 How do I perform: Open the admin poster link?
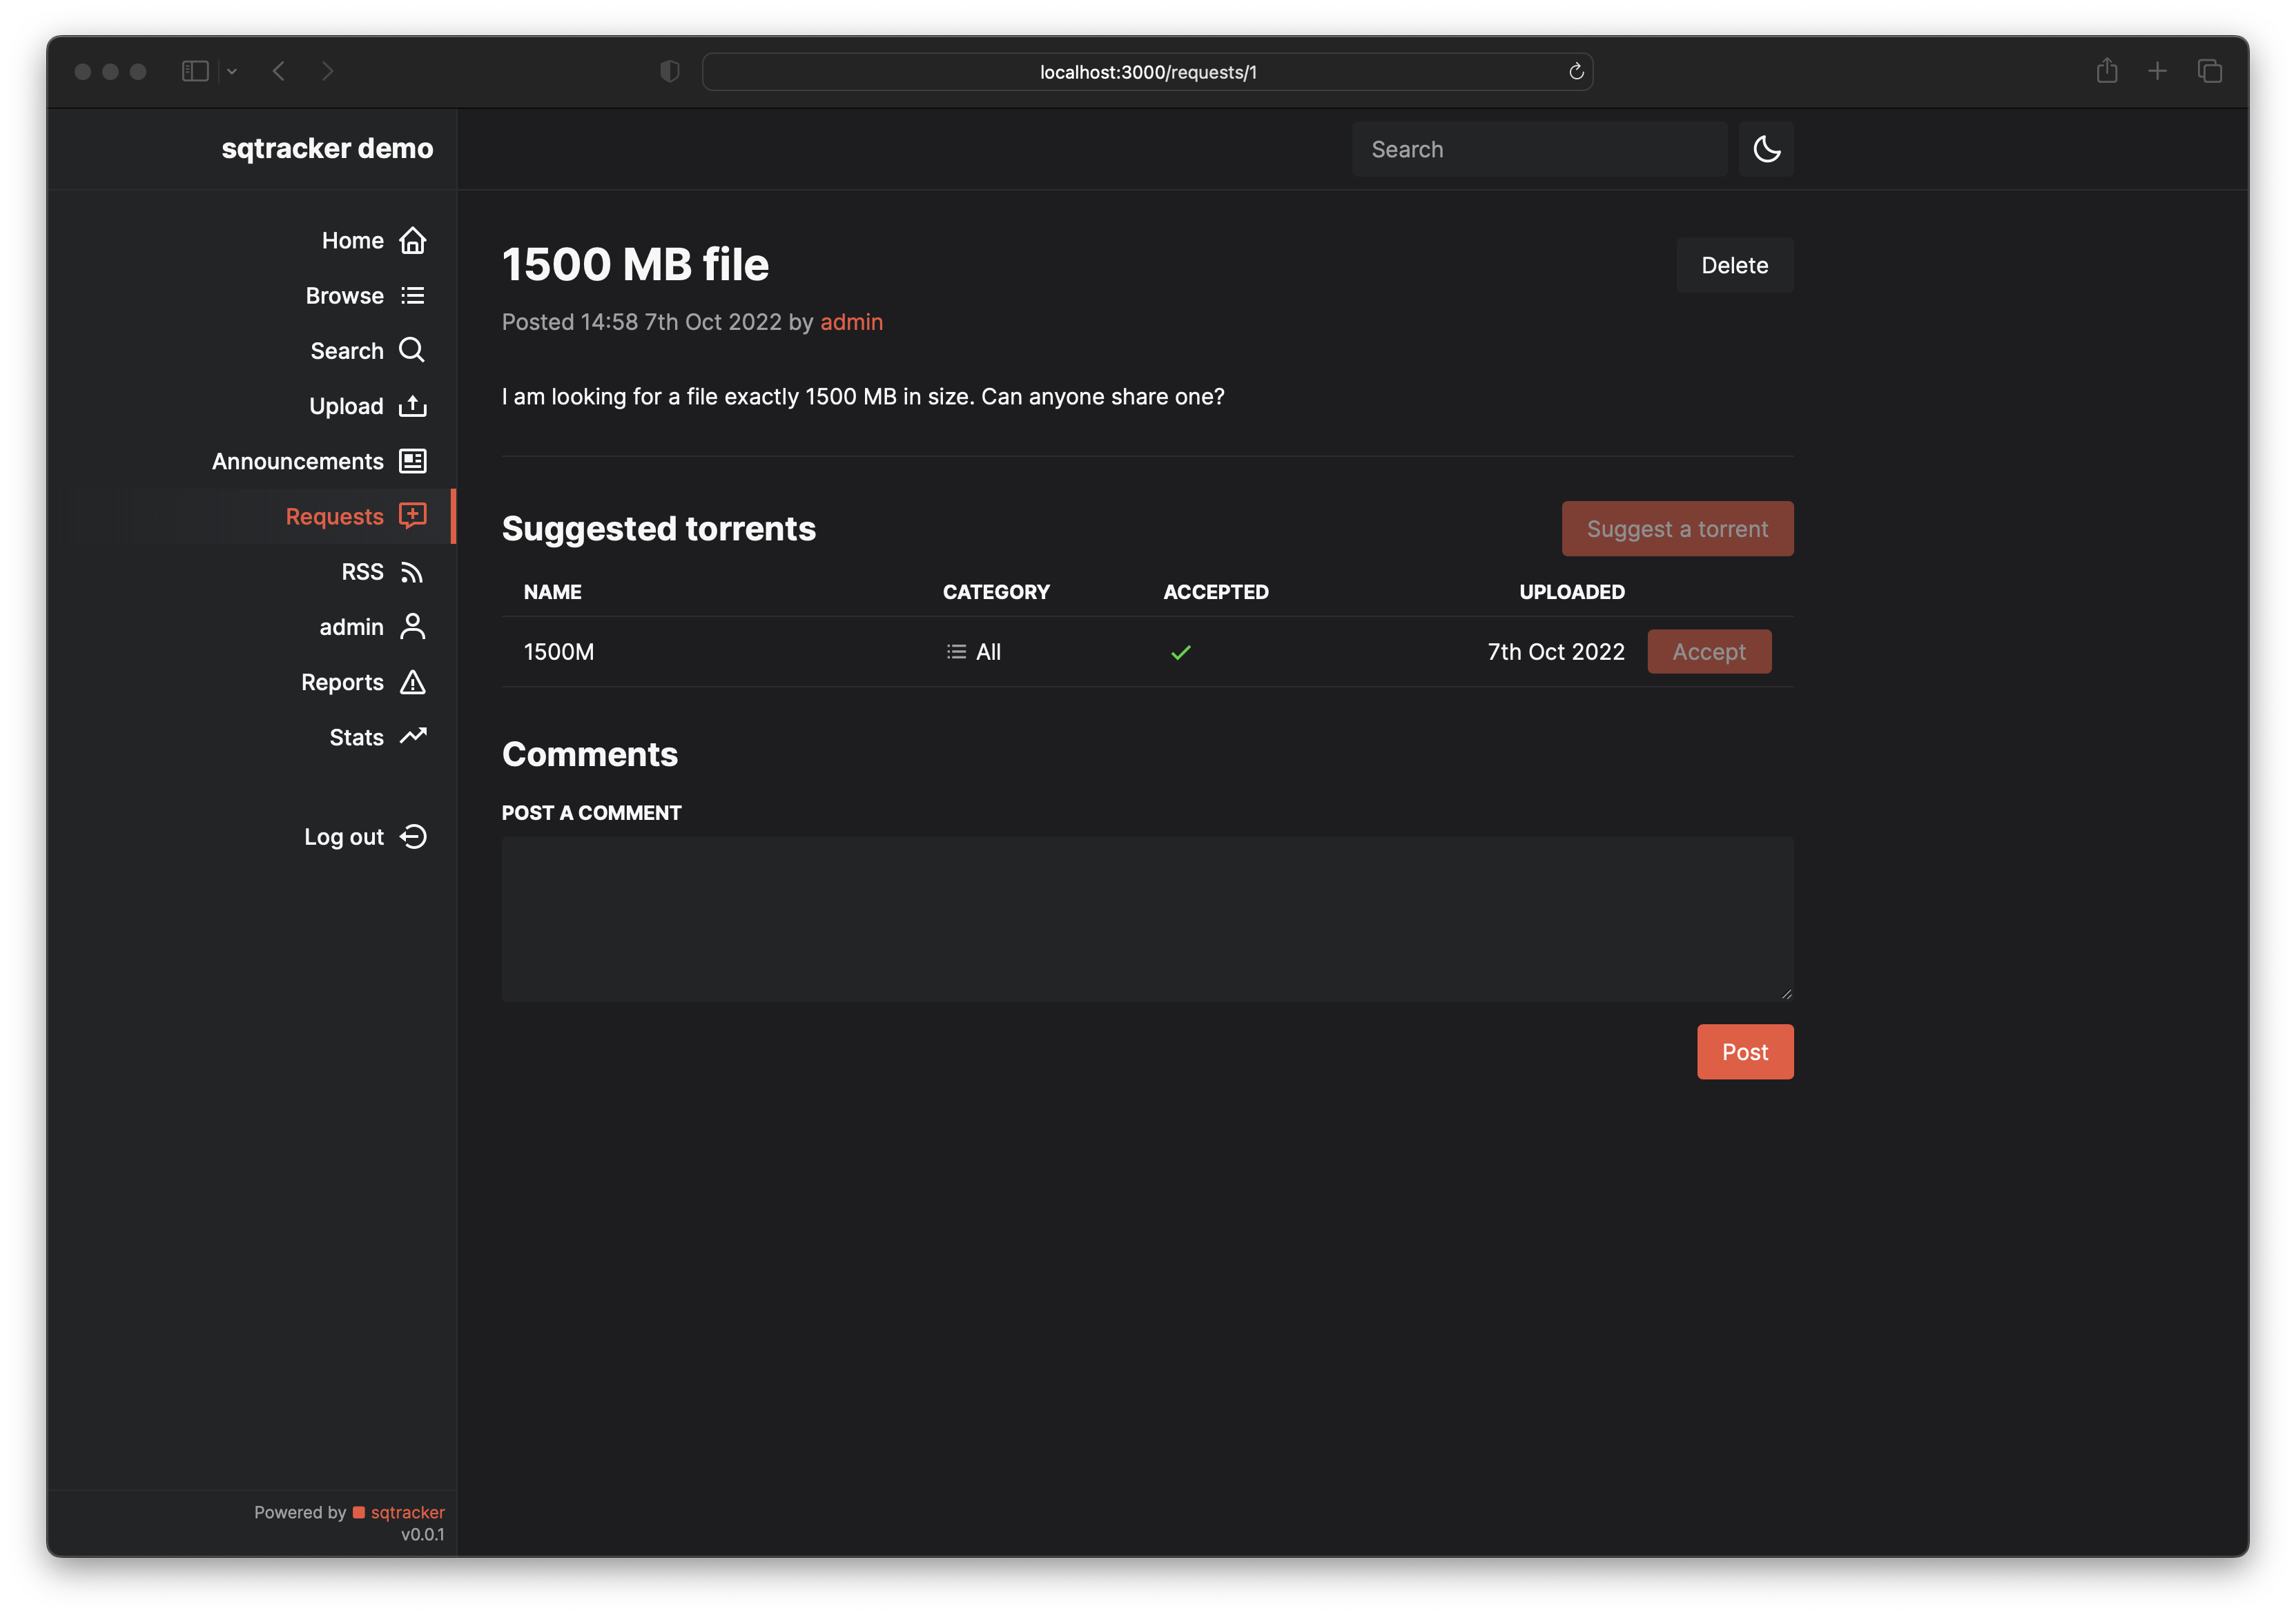851,322
